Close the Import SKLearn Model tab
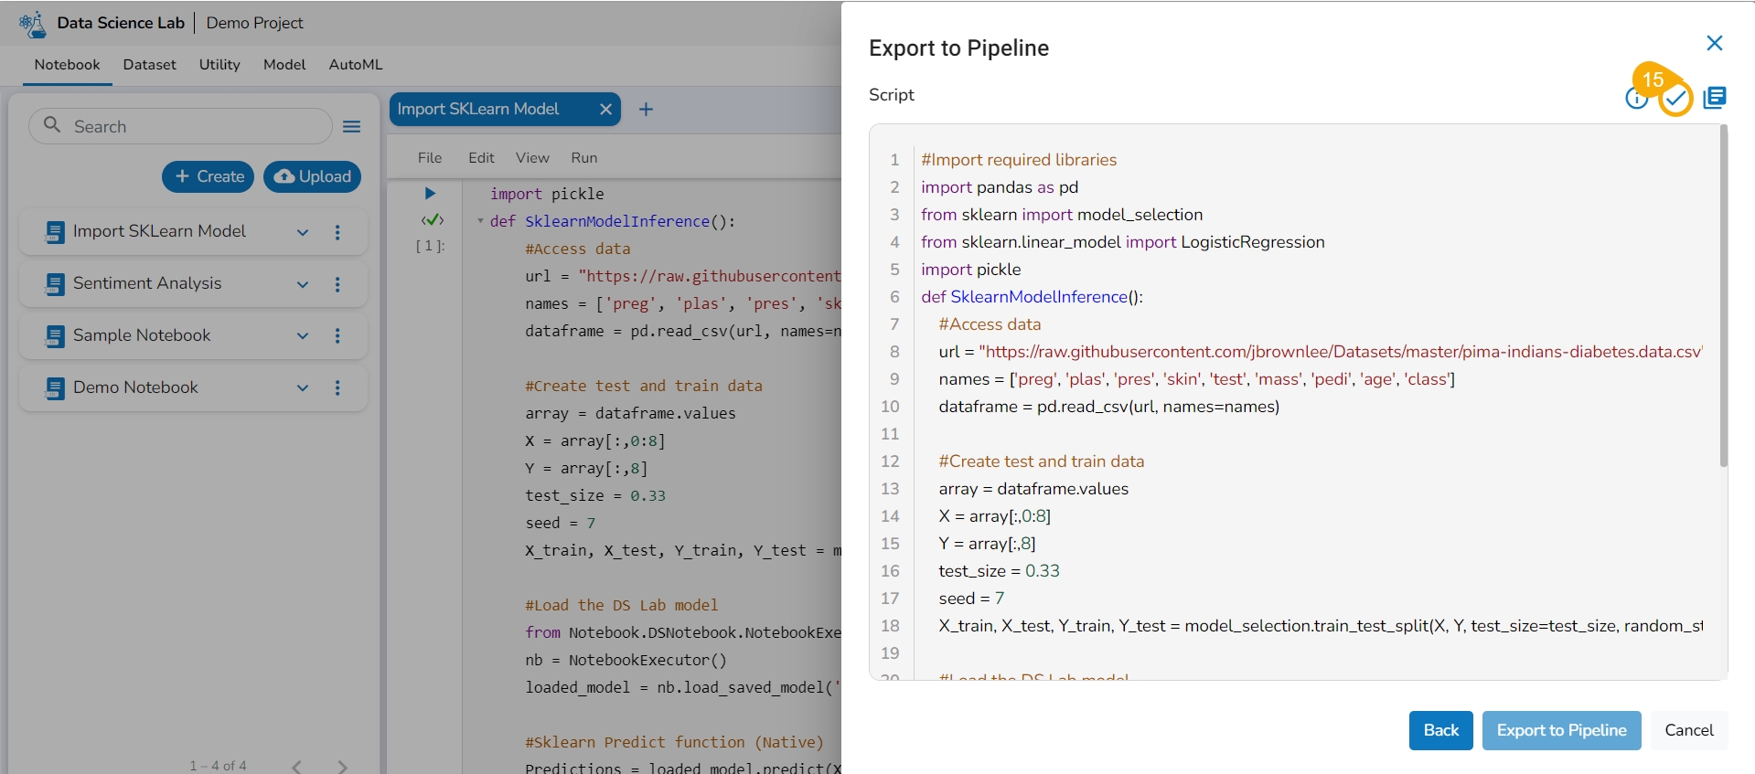The width and height of the screenshot is (1755, 774). coord(605,110)
